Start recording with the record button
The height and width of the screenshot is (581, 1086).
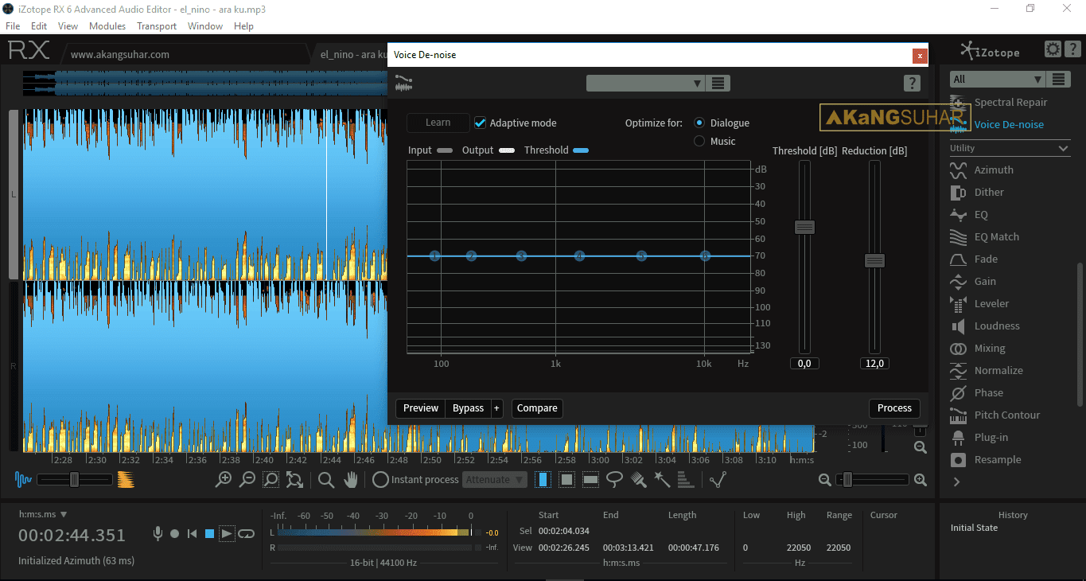click(x=174, y=533)
